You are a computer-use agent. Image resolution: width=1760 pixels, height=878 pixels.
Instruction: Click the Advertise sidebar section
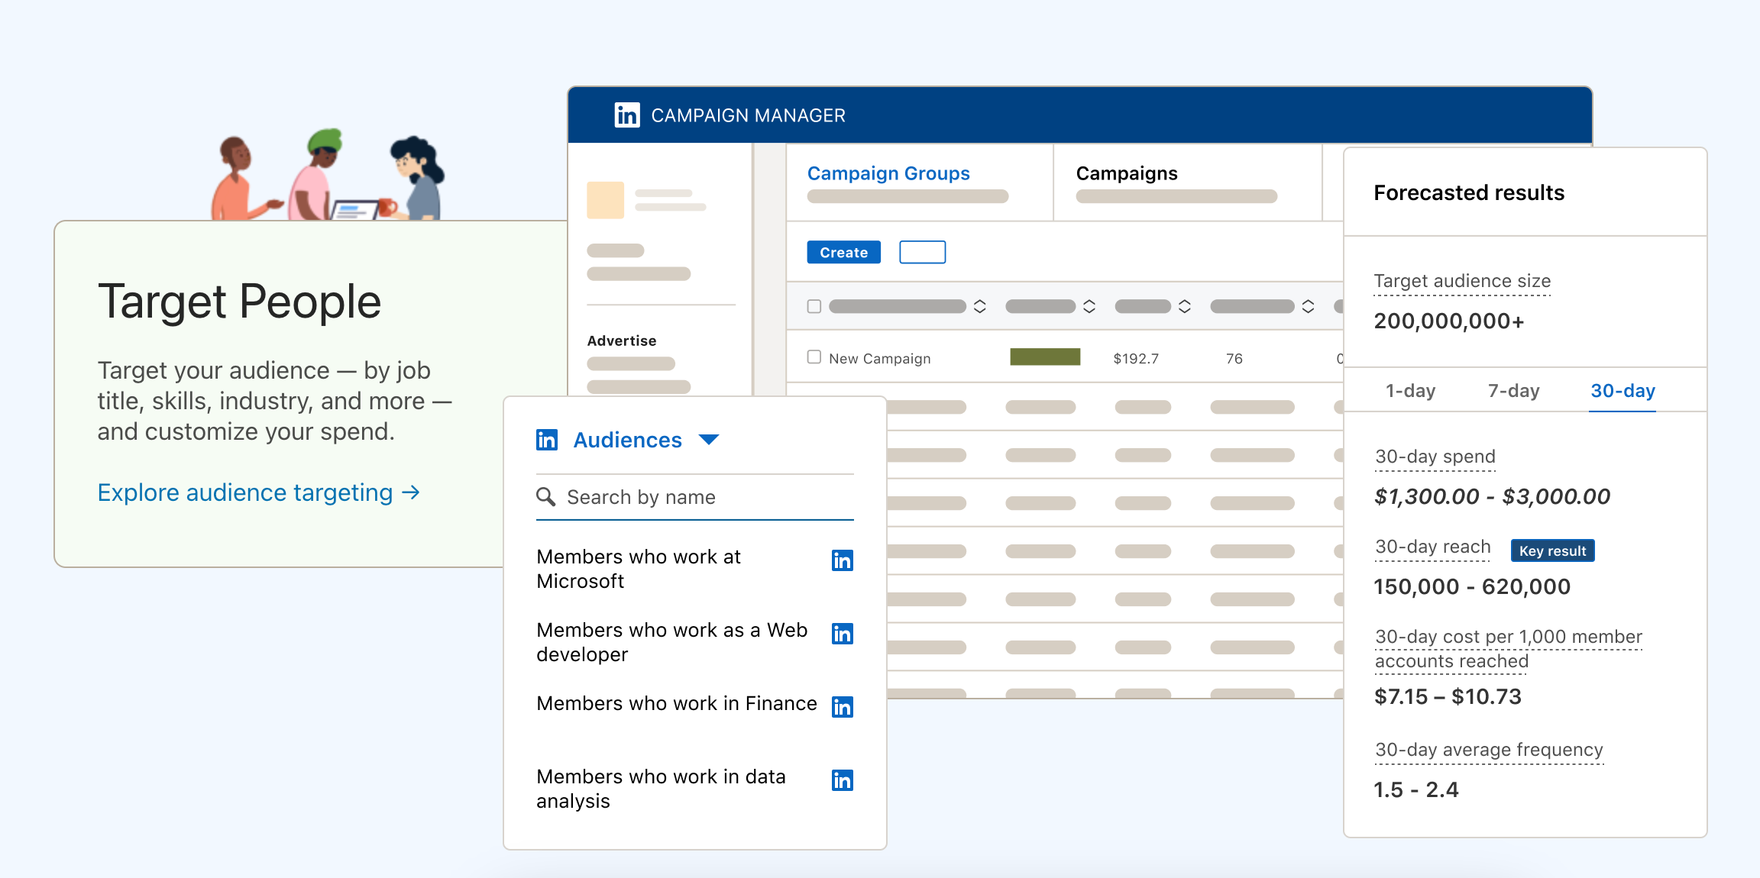pyautogui.click(x=622, y=341)
